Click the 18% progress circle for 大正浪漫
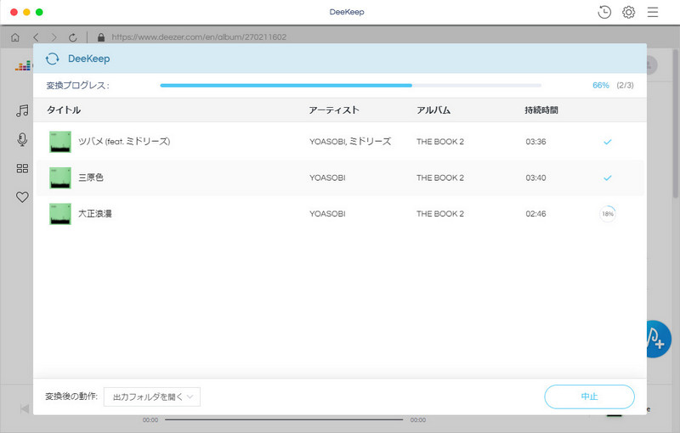 [x=608, y=214]
